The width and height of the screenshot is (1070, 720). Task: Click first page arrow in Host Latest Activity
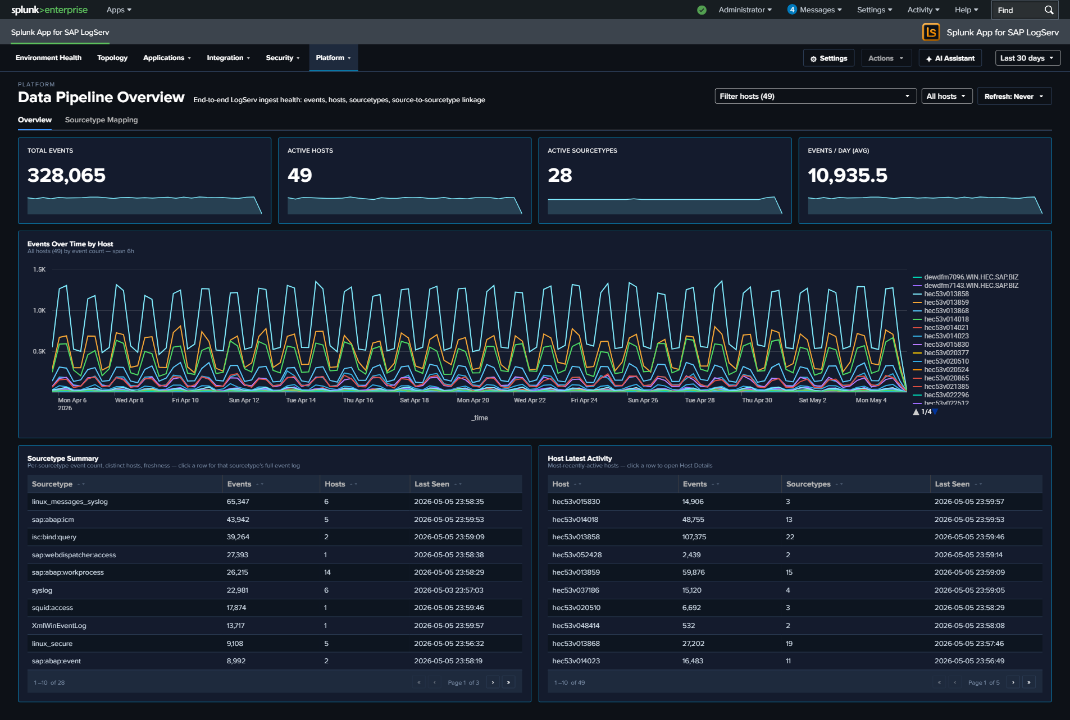click(939, 682)
